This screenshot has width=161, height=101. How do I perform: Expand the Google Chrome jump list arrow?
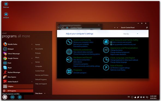pos(32,58)
